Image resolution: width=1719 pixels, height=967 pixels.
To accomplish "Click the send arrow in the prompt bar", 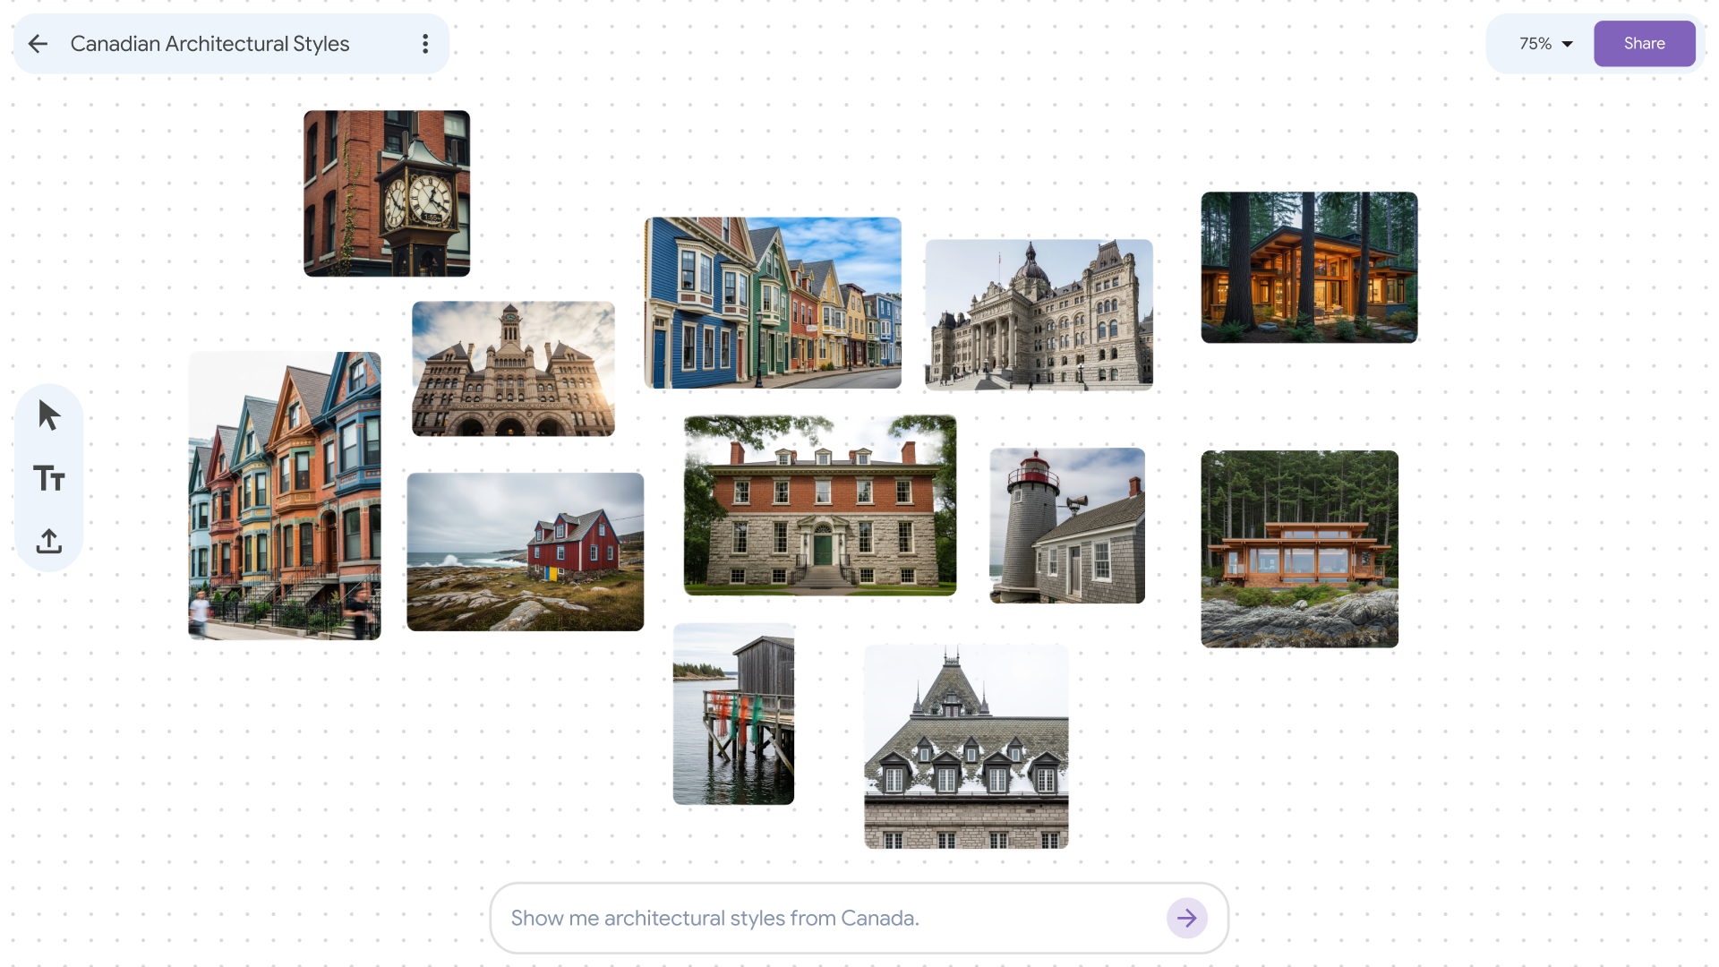I will (1187, 917).
